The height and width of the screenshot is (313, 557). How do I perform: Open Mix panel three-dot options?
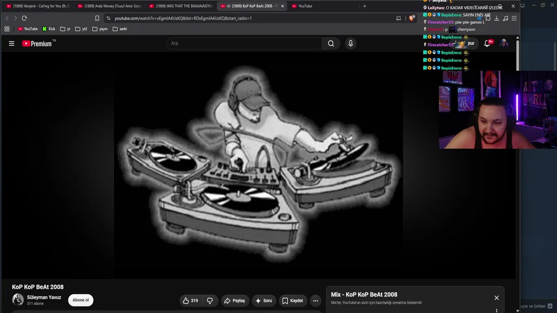[x=497, y=310]
